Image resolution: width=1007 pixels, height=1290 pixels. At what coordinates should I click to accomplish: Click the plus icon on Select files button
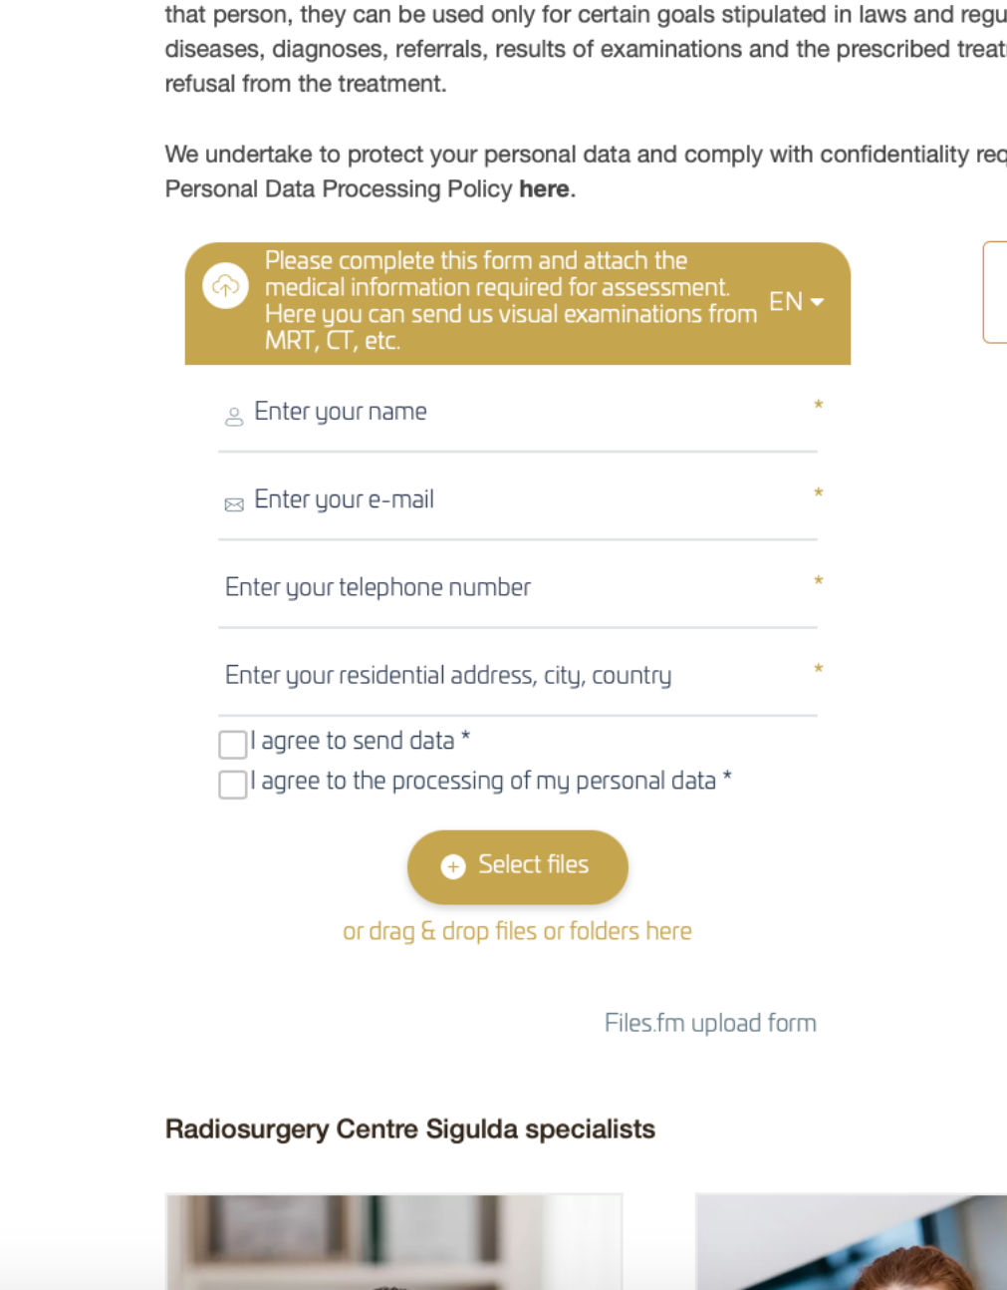pos(453,866)
